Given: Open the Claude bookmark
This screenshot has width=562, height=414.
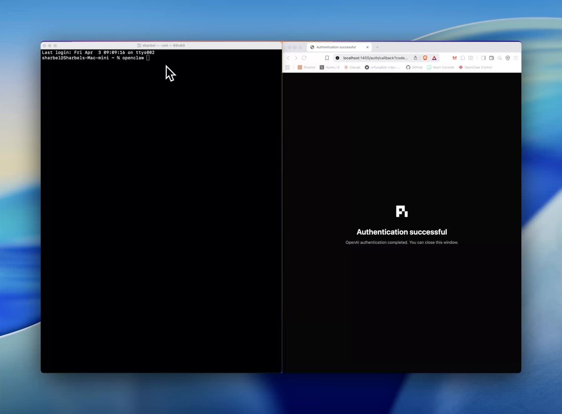Looking at the screenshot, I should point(353,67).
